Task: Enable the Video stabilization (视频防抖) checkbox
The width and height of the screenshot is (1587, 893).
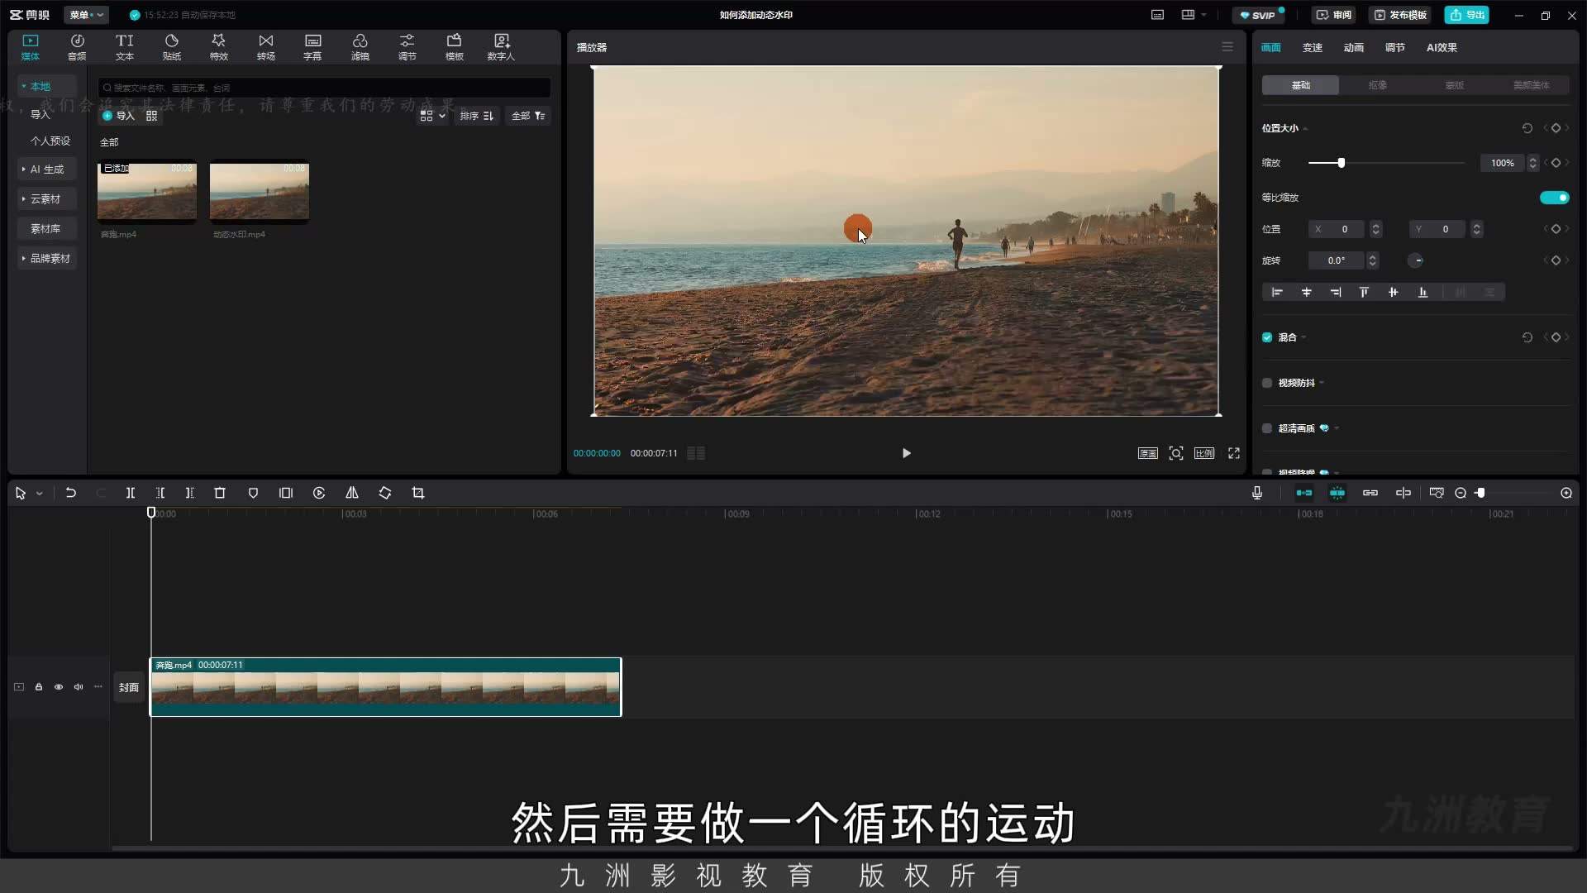Action: [x=1267, y=383]
